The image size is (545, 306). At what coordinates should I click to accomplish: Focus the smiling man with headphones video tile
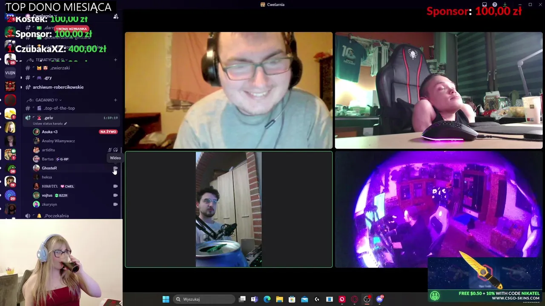tap(229, 91)
